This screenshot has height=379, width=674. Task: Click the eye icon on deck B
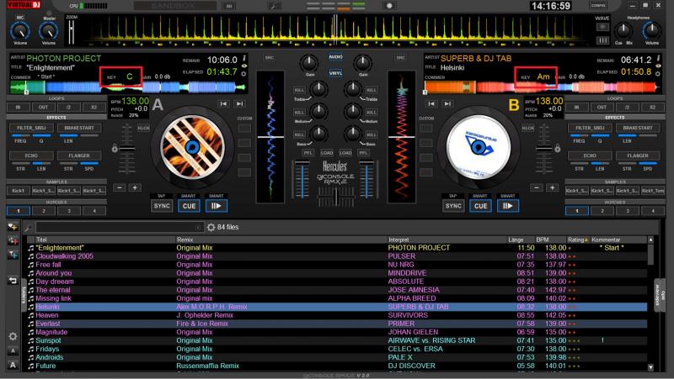pos(658,66)
